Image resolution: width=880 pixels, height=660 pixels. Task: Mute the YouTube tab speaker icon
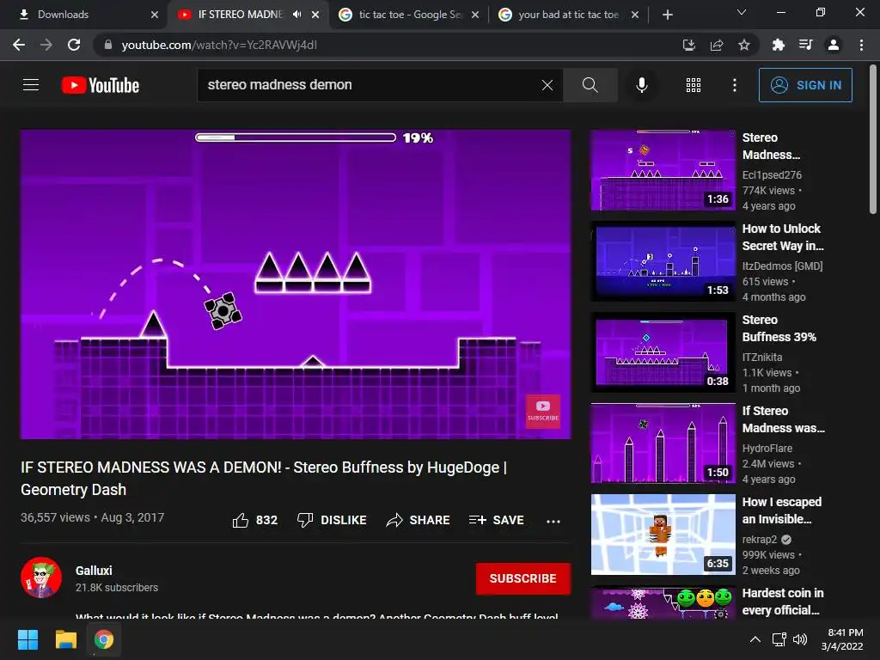point(296,15)
